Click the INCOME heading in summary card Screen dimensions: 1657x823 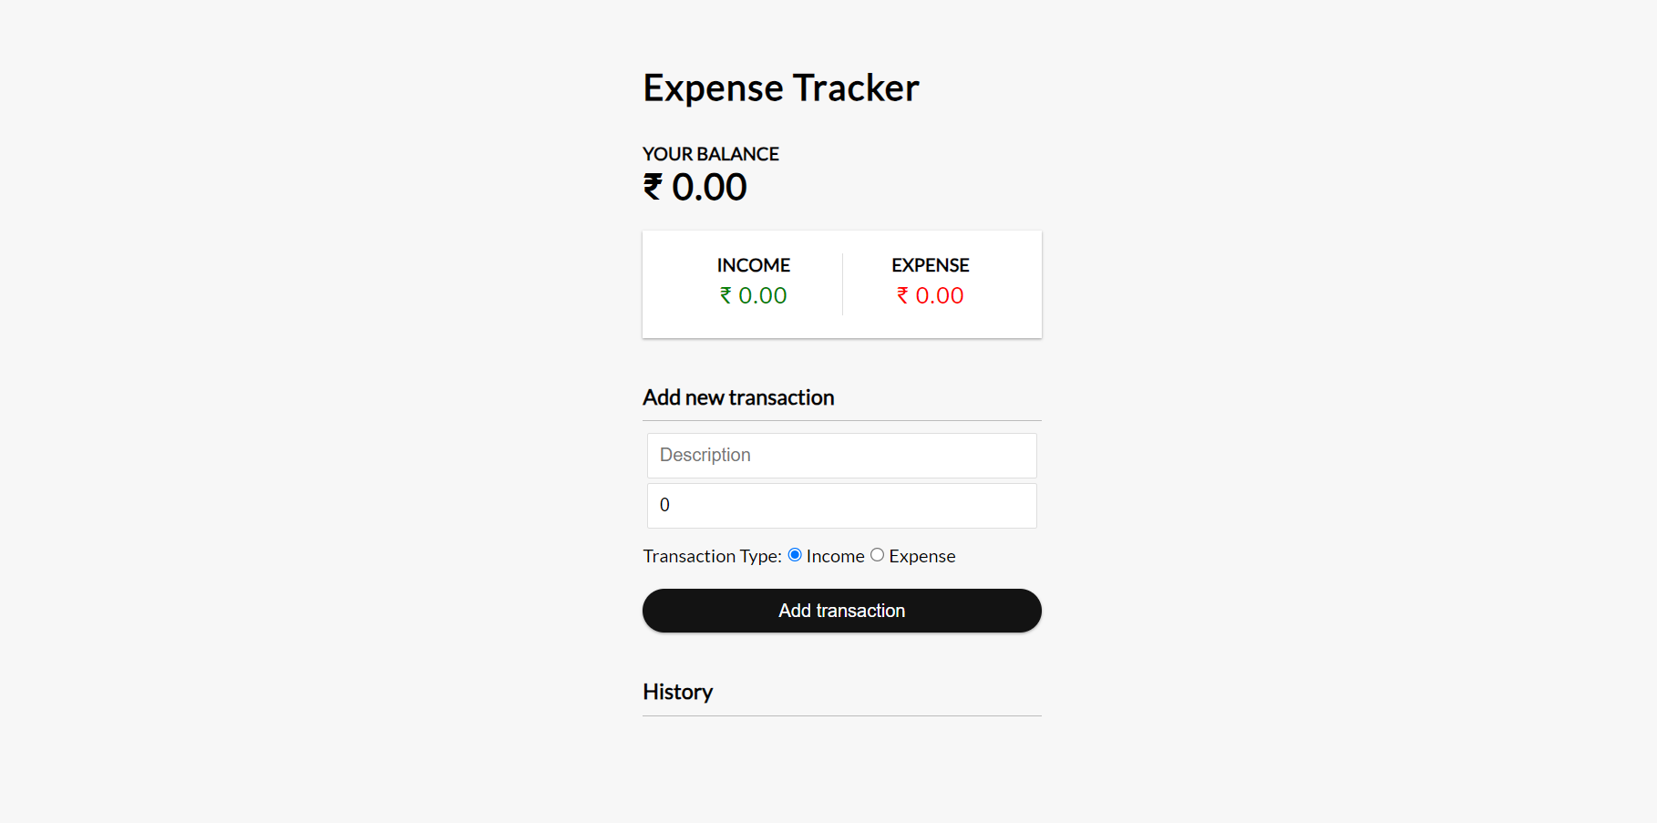coord(753,264)
